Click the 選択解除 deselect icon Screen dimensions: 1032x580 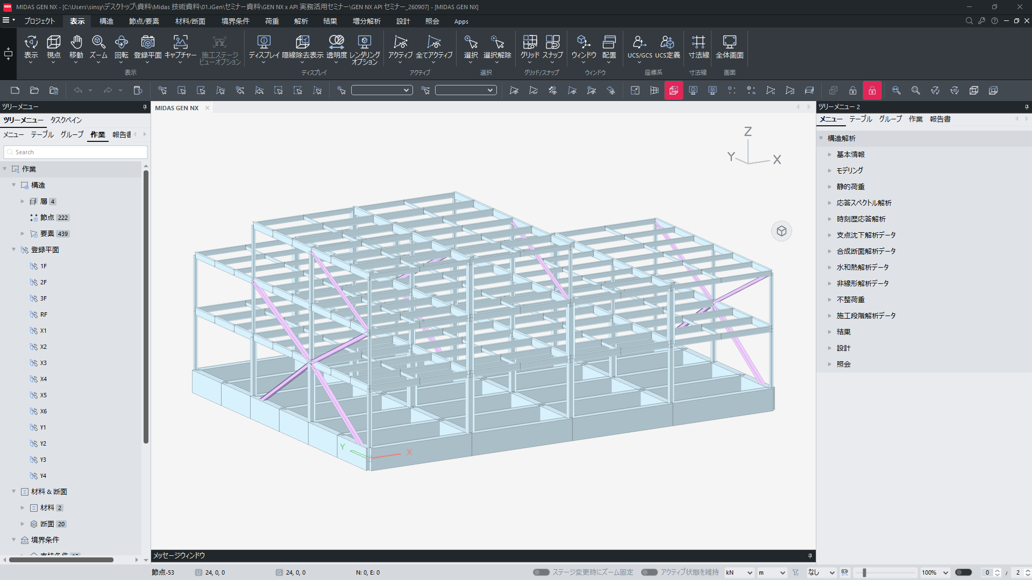(x=497, y=47)
